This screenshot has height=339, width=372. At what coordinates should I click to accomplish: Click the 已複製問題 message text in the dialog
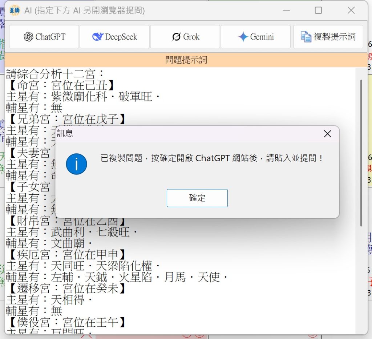[x=212, y=158]
